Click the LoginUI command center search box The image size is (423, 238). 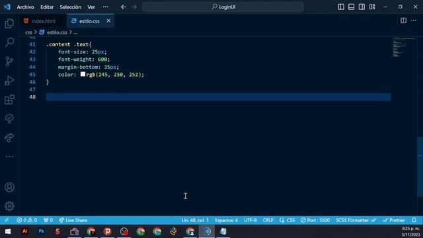(x=223, y=7)
